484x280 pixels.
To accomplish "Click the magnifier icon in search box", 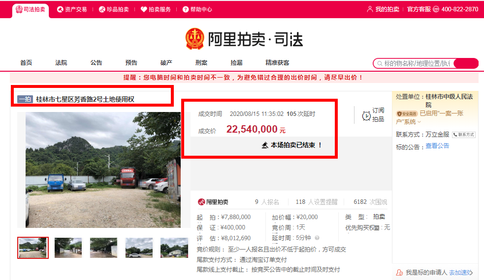I will (380, 63).
